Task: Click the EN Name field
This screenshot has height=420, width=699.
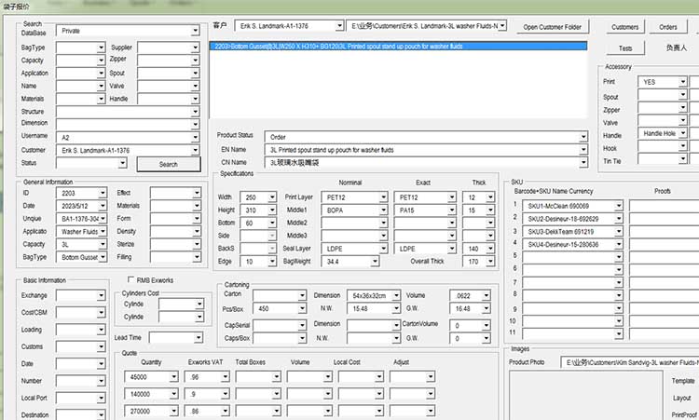Action: coord(426,150)
